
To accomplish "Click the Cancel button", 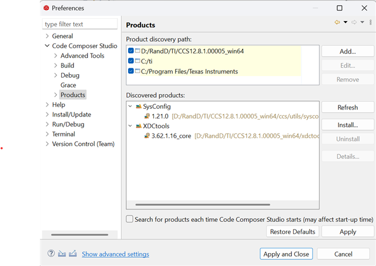I will (x=343, y=254).
